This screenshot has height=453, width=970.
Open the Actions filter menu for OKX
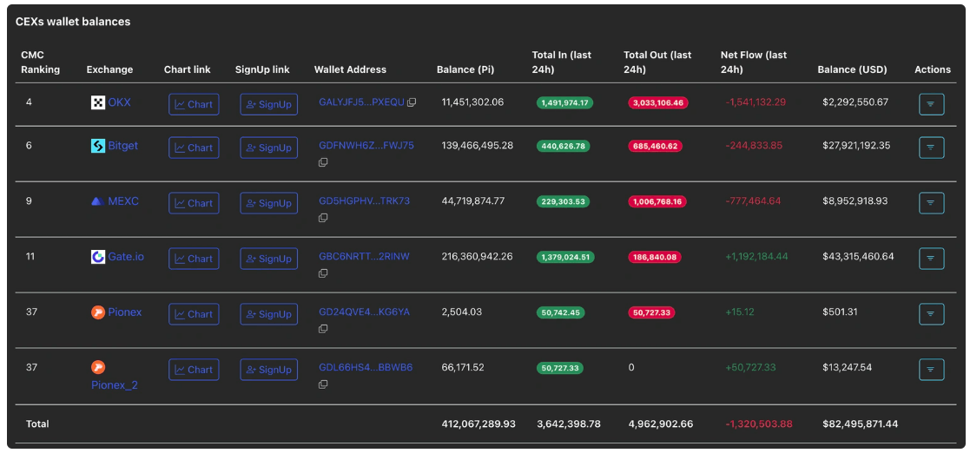pyautogui.click(x=931, y=104)
